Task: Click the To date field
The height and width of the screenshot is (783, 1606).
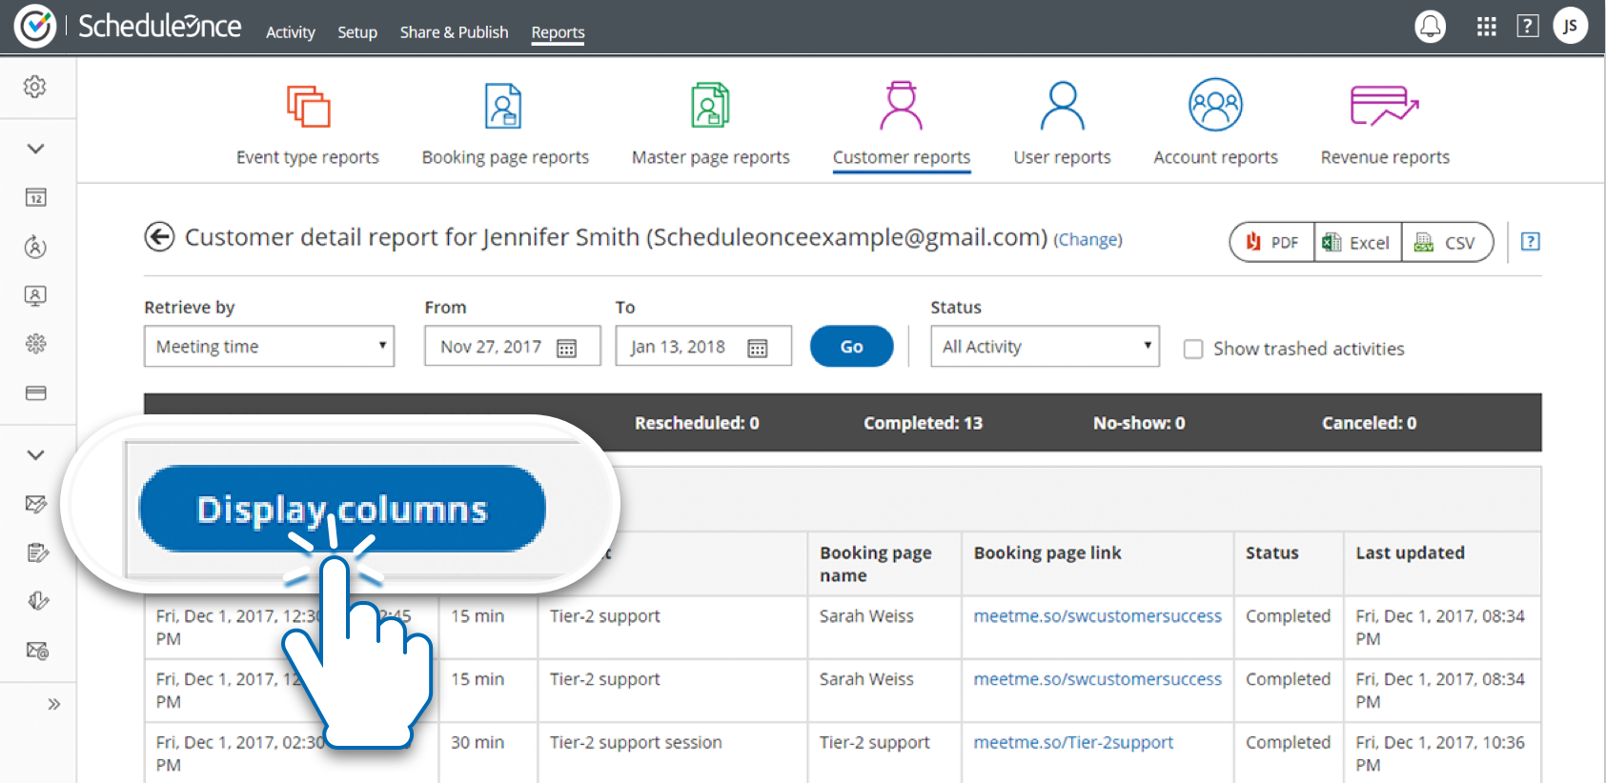Action: (x=679, y=347)
